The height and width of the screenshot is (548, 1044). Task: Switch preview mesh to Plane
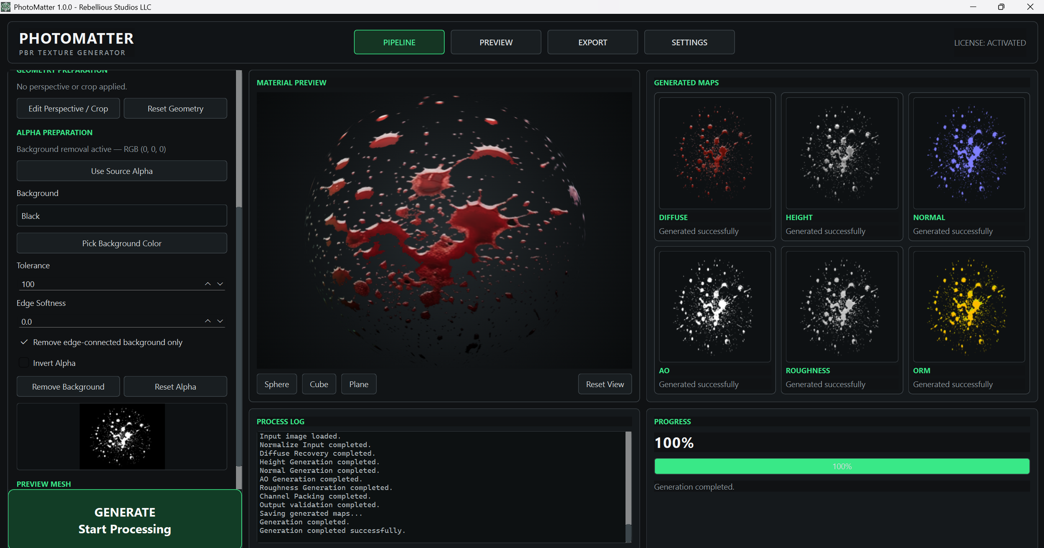[359, 384]
